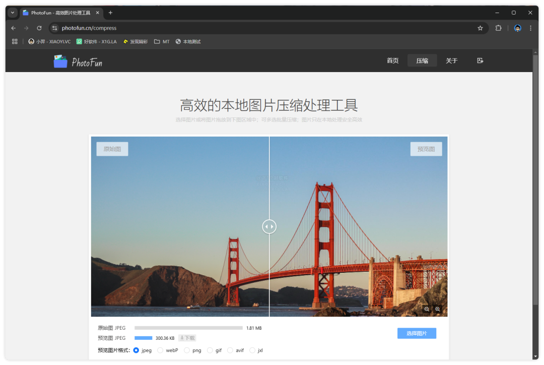Image resolution: width=544 pixels, height=365 pixels.
Task: Select the avif format radio button
Action: tap(230, 350)
